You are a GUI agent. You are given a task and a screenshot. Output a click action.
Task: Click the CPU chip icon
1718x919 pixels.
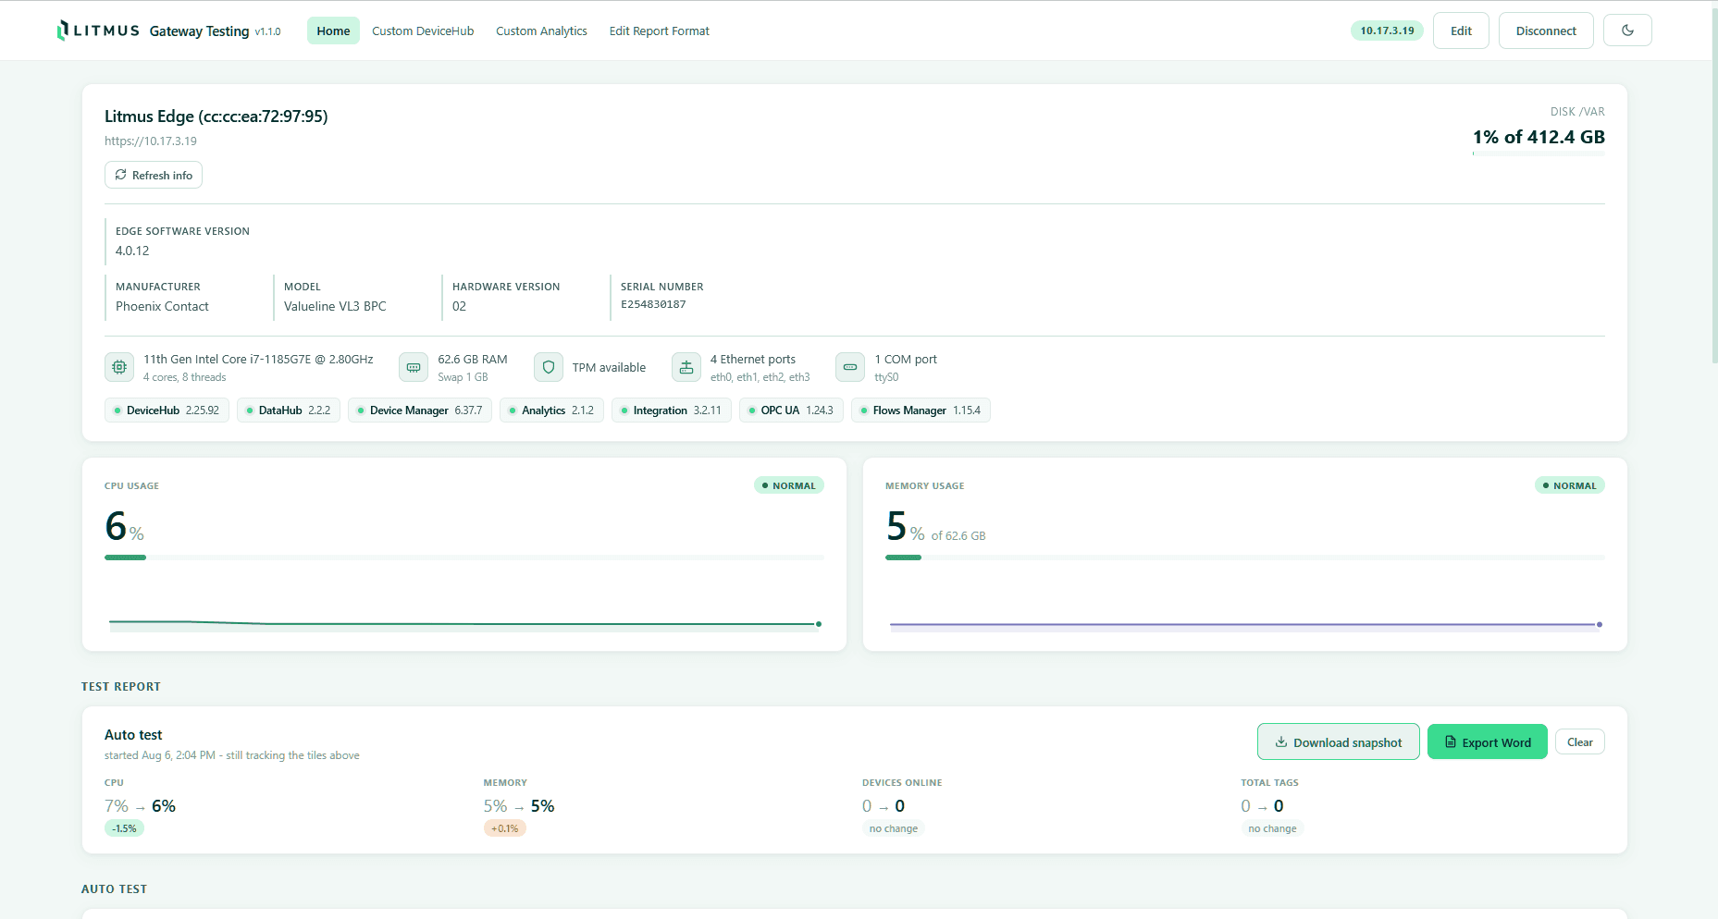tap(119, 367)
